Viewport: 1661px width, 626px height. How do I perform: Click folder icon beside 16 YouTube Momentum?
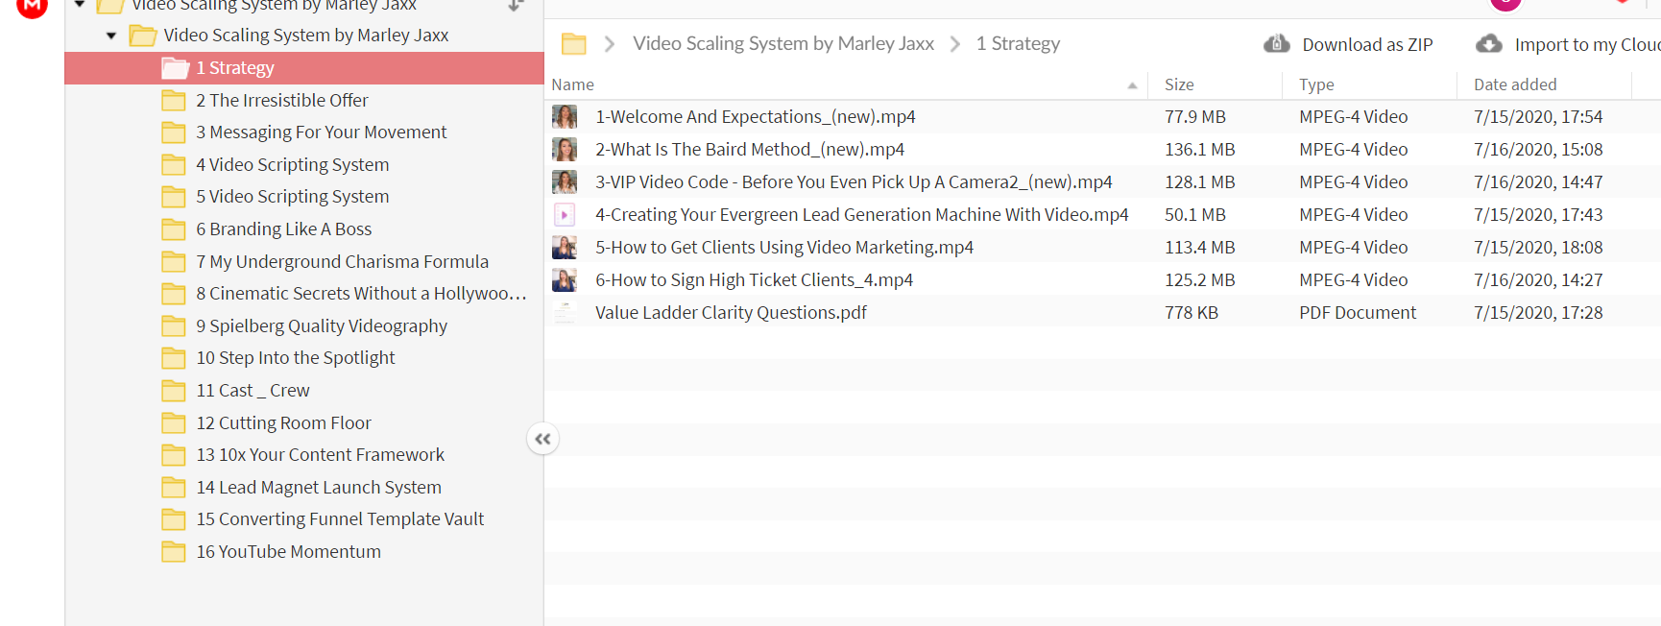click(x=174, y=552)
